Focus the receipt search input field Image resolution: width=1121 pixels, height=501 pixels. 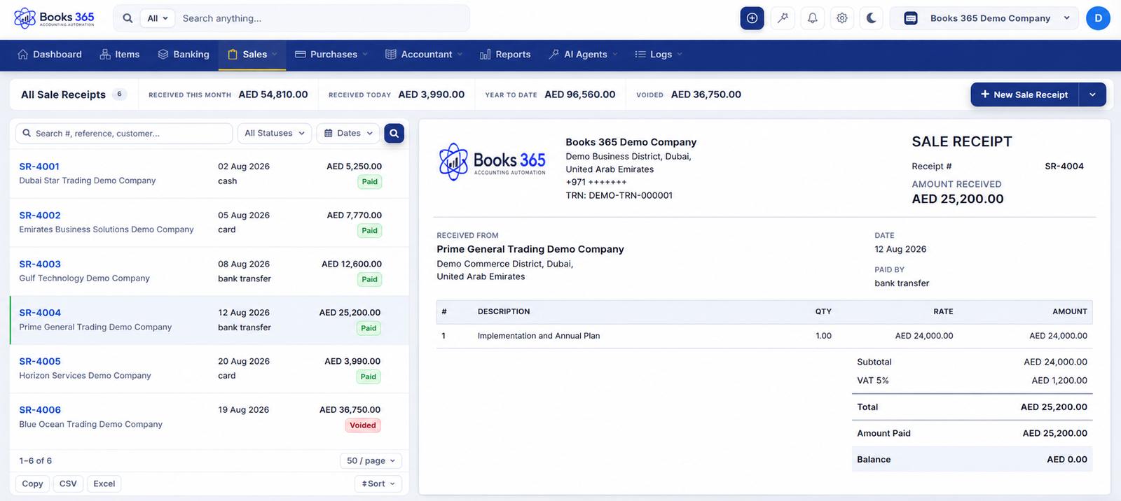tap(124, 133)
